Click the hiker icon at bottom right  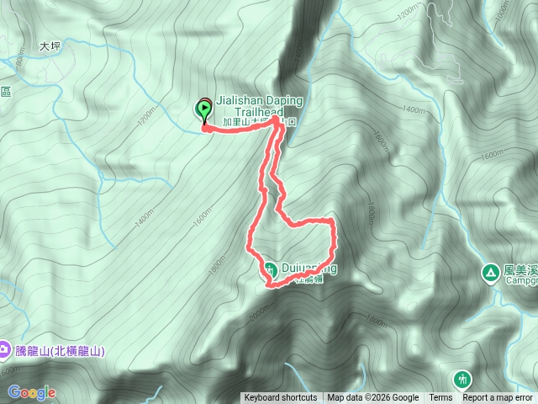tap(462, 380)
